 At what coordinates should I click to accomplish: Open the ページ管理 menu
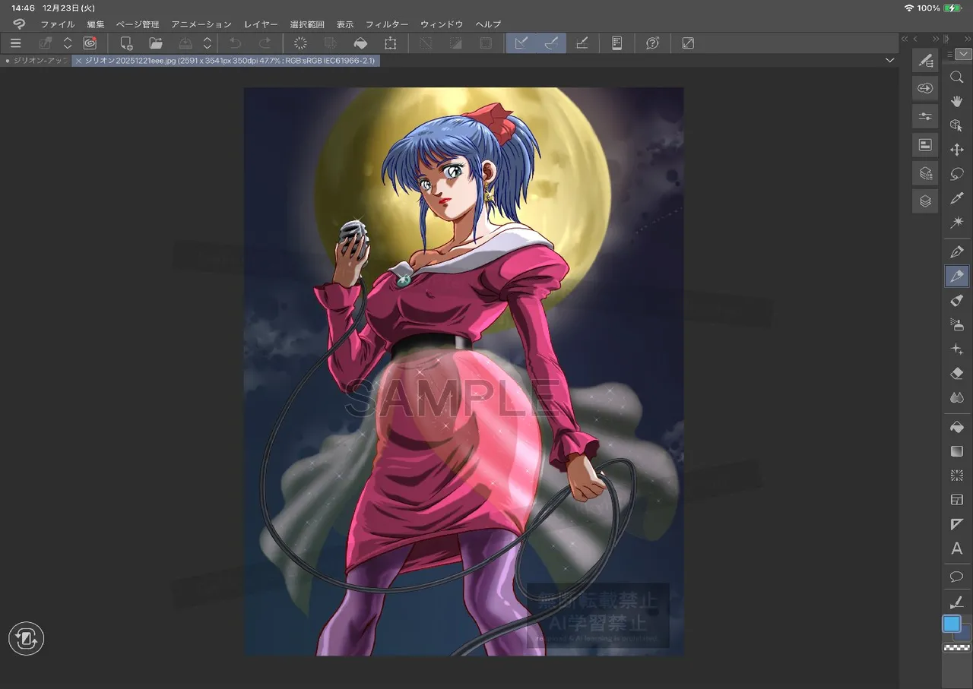click(138, 24)
